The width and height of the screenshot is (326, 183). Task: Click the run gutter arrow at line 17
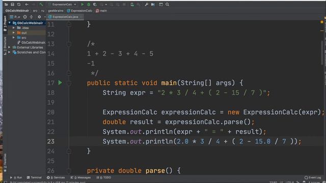tap(60, 83)
